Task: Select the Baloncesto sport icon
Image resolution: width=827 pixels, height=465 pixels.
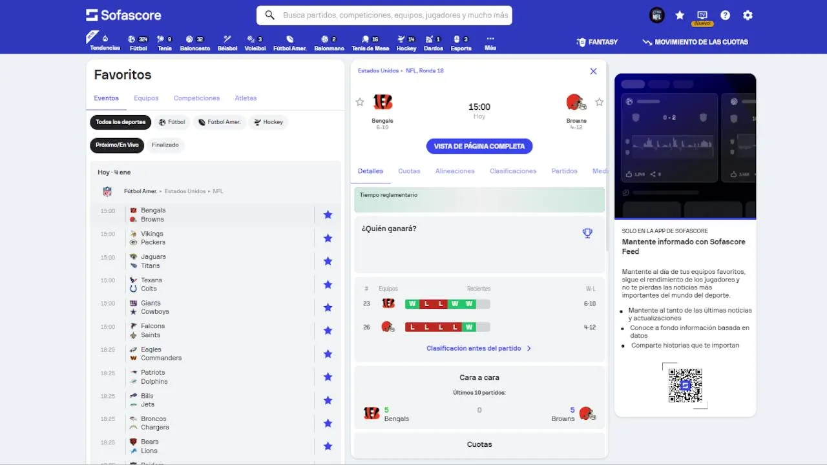Action: coord(195,43)
